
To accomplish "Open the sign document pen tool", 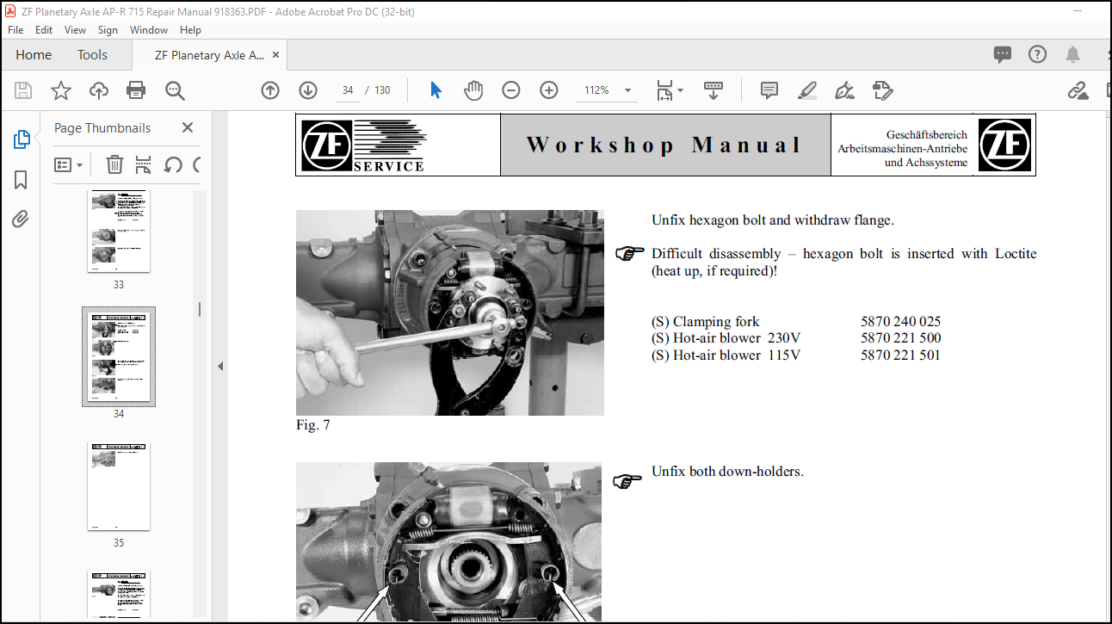I will [x=844, y=90].
